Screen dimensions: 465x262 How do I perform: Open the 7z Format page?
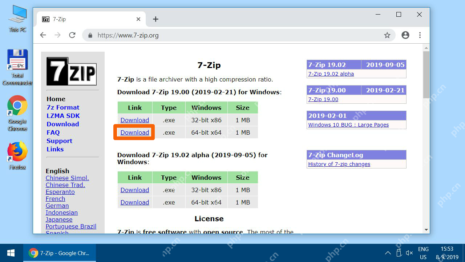pyautogui.click(x=63, y=107)
